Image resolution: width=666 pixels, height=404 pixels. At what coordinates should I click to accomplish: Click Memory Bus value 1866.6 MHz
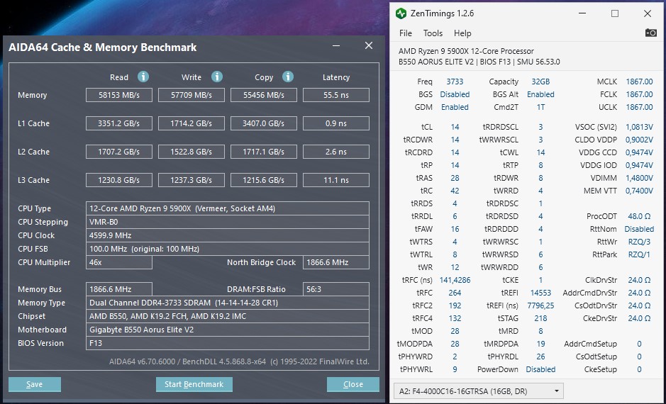click(x=119, y=289)
